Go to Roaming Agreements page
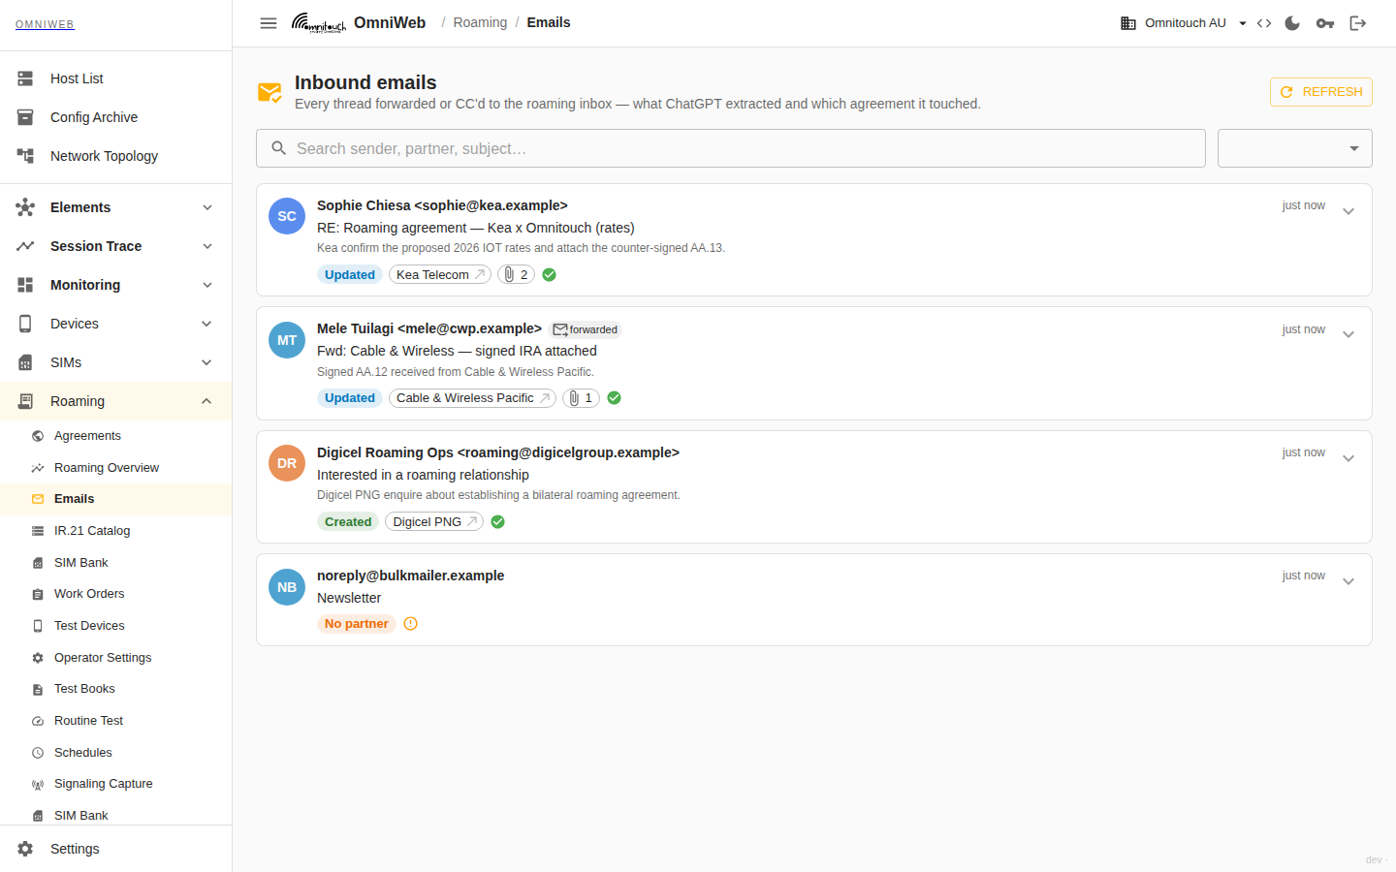 point(116,436)
